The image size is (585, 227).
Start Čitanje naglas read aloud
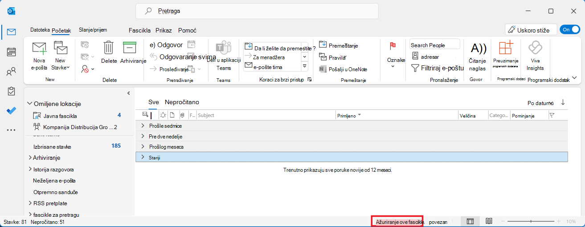tap(478, 56)
